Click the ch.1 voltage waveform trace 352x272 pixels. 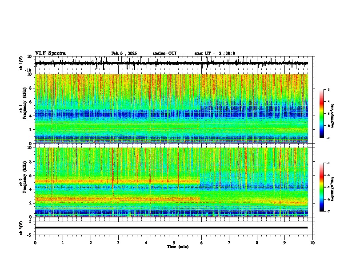[x=171, y=63]
